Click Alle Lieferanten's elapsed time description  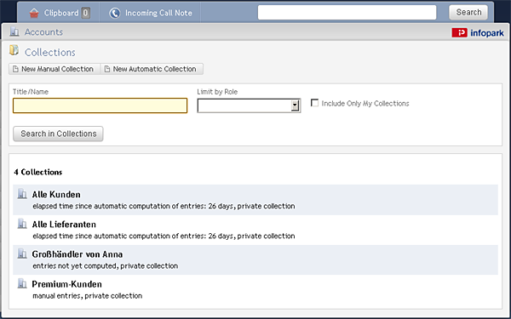164,236
